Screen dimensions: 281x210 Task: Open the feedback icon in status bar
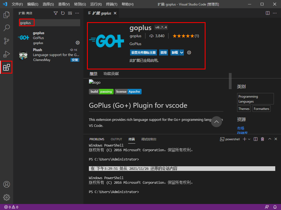[x=267, y=207]
